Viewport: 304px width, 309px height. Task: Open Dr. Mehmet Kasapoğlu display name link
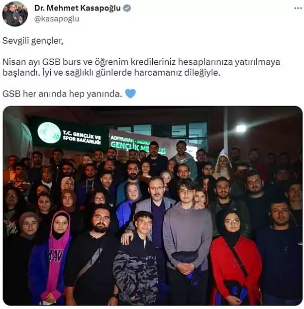pyautogui.click(x=77, y=8)
